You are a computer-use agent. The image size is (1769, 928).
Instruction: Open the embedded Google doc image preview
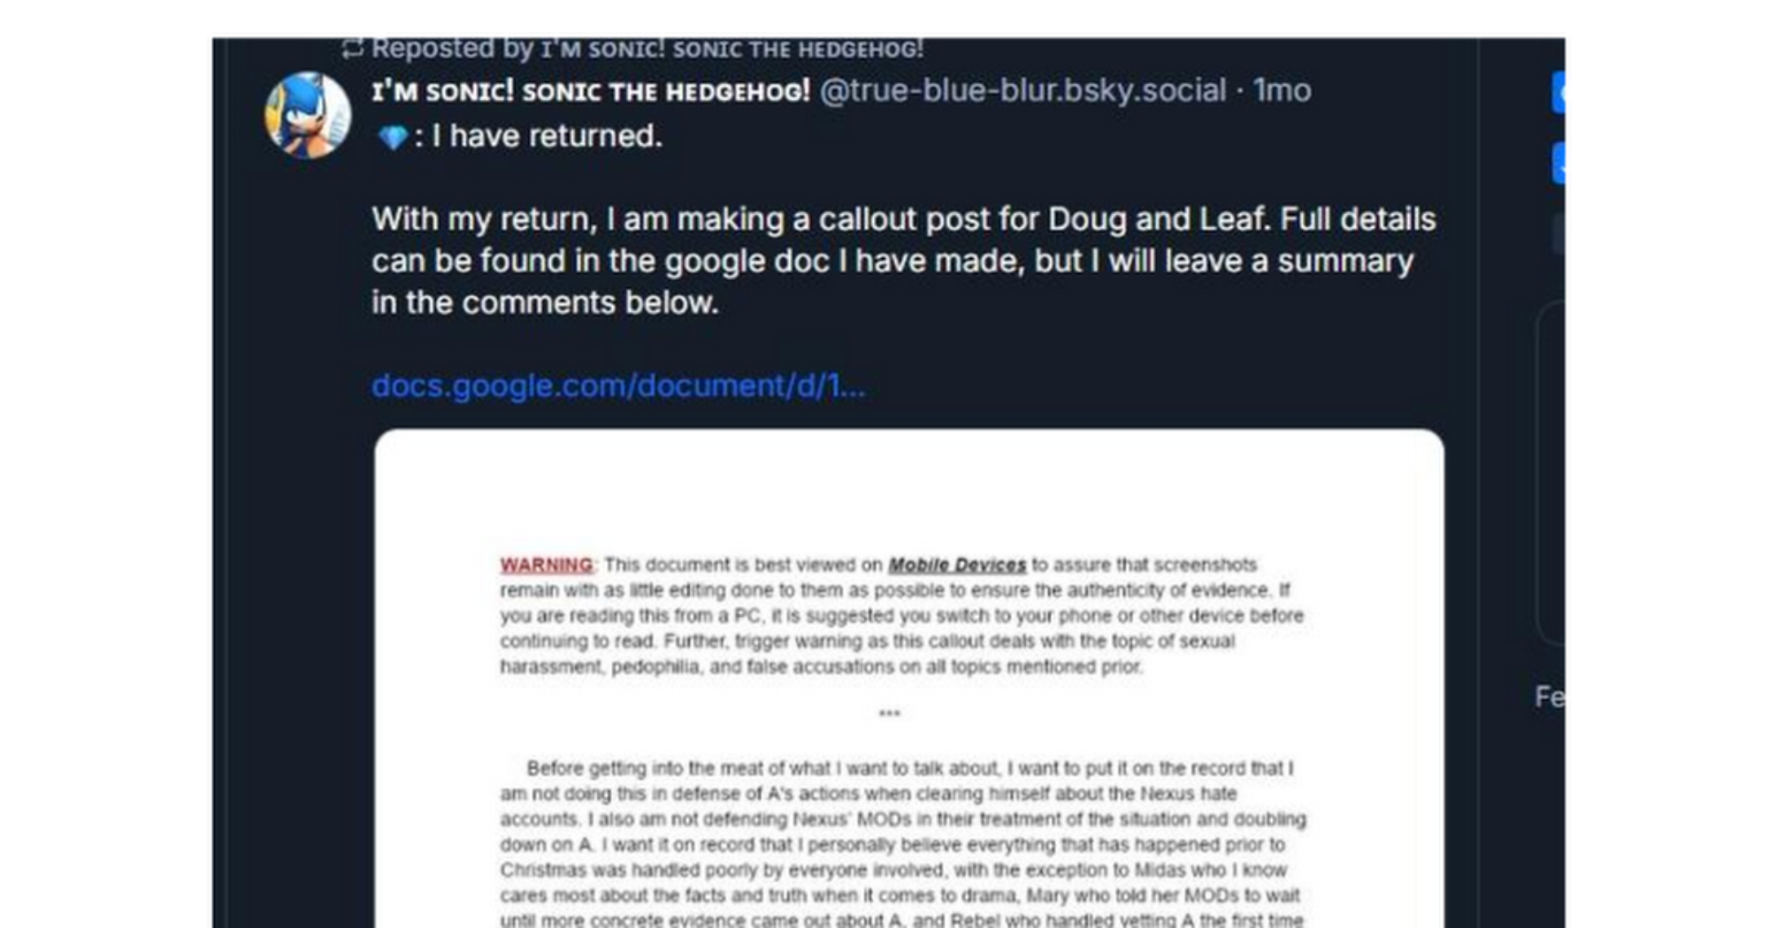(x=909, y=679)
